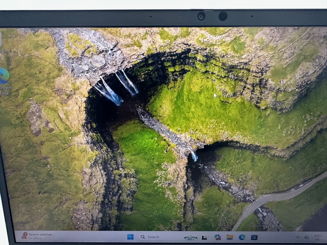Click the weather alert warning icon
Image resolution: width=327 pixels, height=245 pixels.
tap(25, 235)
